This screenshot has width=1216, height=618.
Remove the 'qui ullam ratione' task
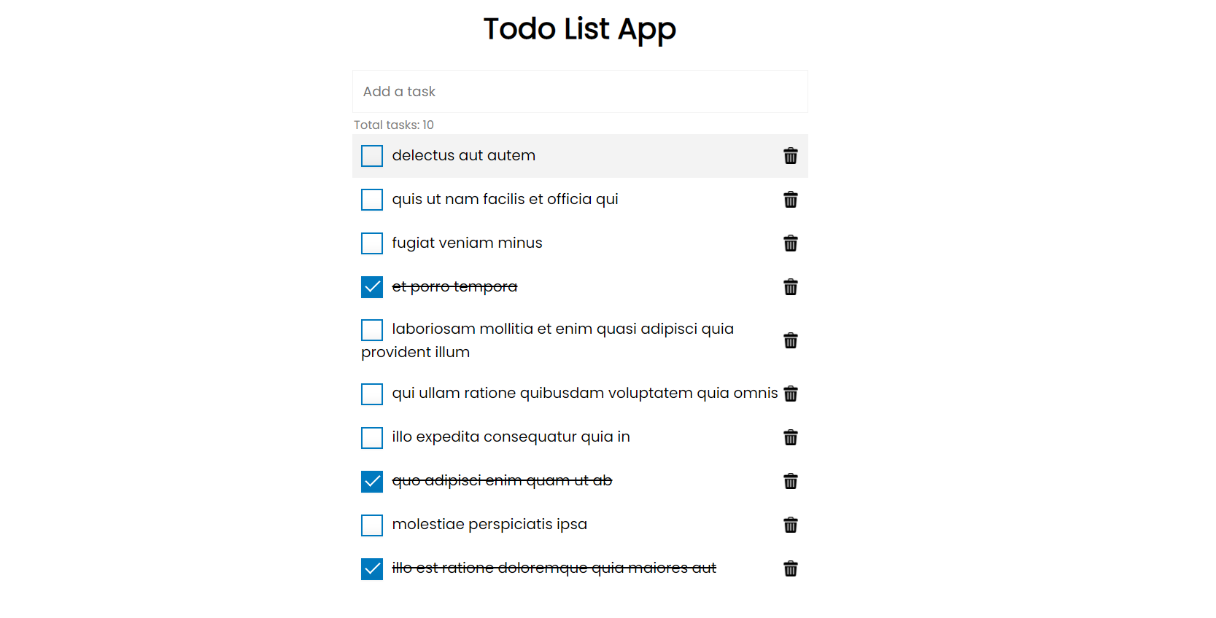click(x=790, y=394)
